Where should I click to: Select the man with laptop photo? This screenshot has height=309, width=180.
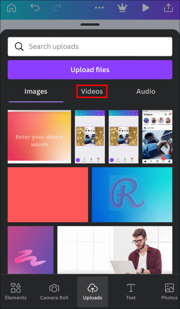coord(115,250)
